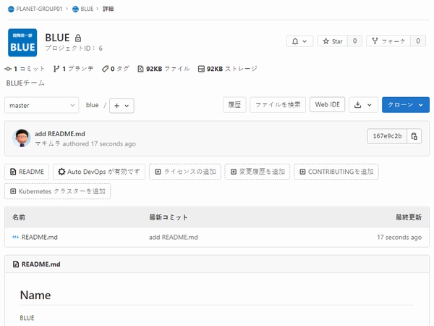Click the '17 seconds ago' table cell
Viewport: 434px width, 326px height.
coord(399,238)
